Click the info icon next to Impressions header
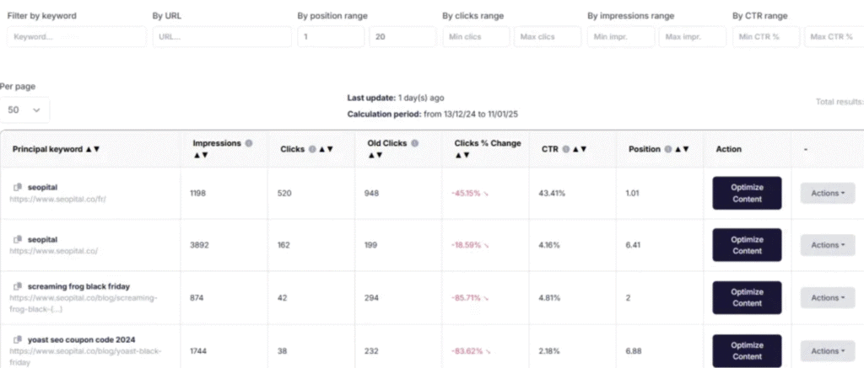 click(249, 143)
